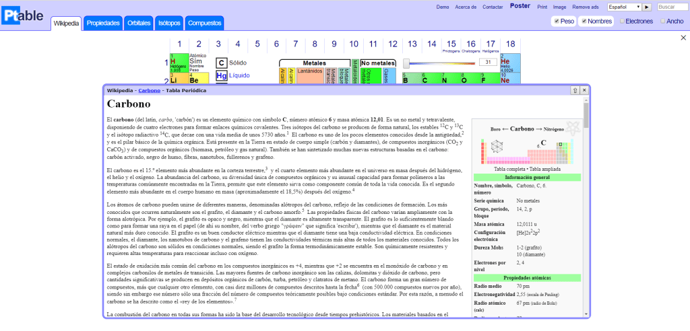690x331 pixels.
Task: Click the pop-out arrow icon in Wikipedia panel
Action: tap(574, 89)
